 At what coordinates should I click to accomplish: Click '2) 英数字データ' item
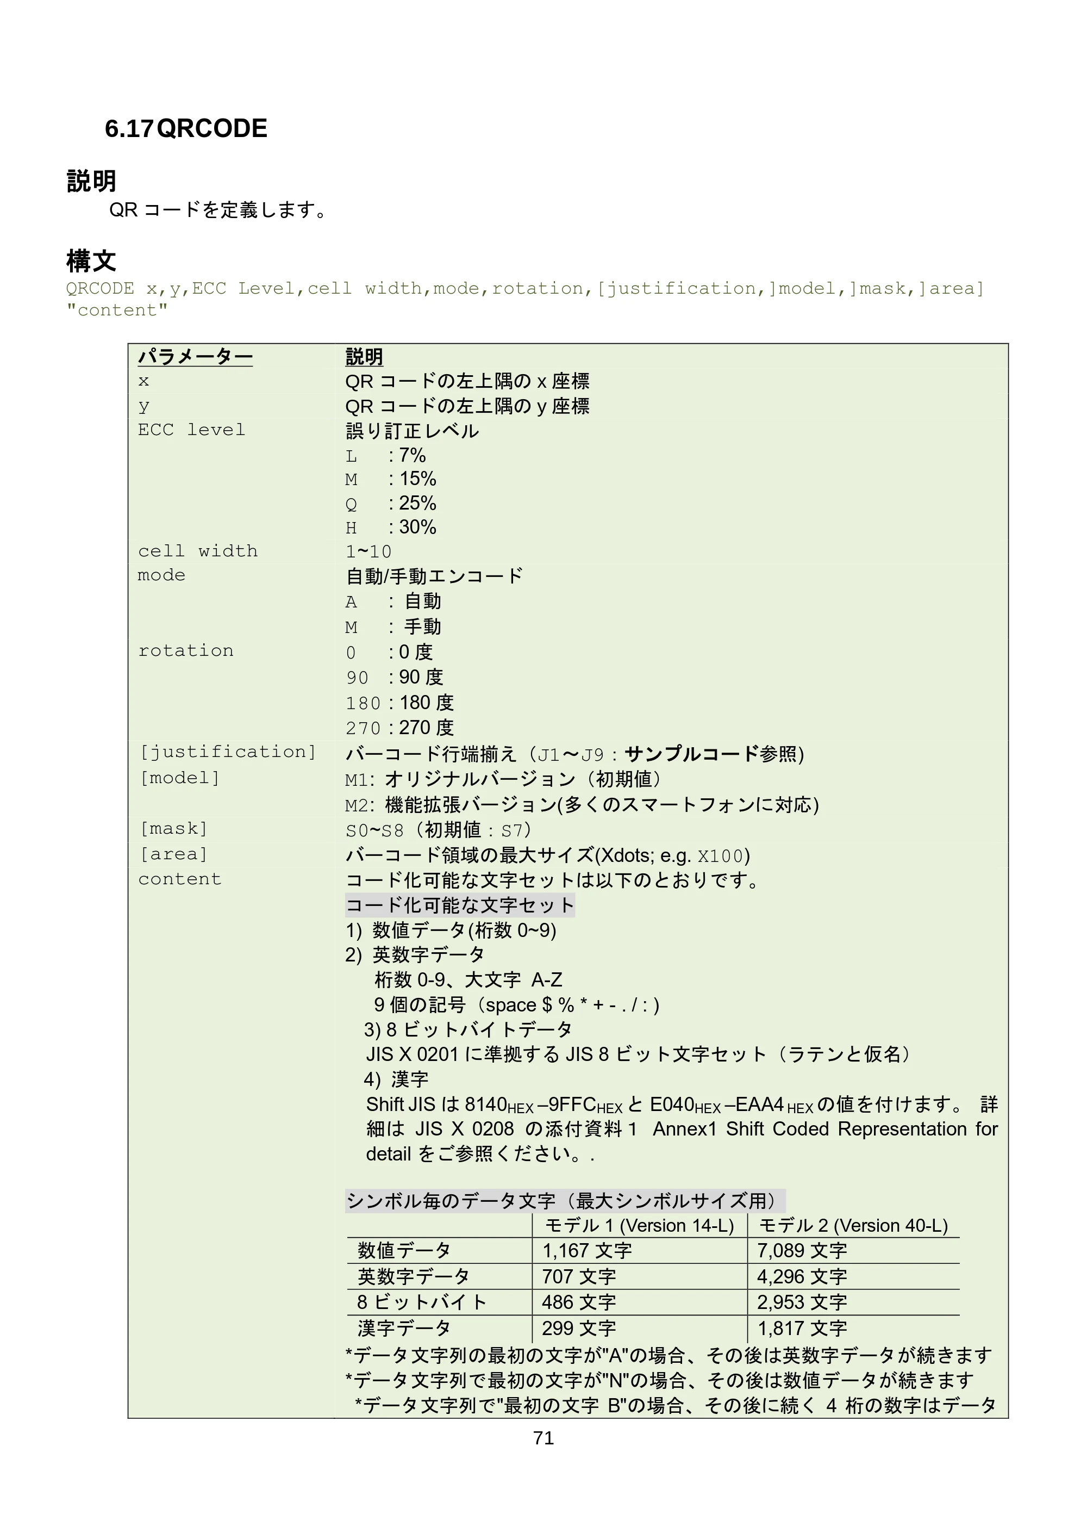click(x=415, y=954)
